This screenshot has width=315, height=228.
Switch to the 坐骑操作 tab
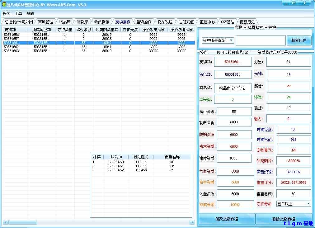pos(144,22)
